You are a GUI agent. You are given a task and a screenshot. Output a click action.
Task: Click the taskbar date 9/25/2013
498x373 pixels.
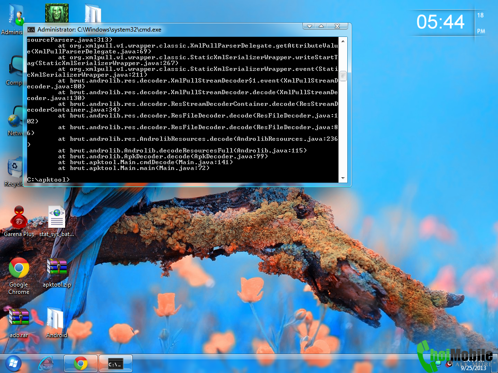tap(473, 368)
